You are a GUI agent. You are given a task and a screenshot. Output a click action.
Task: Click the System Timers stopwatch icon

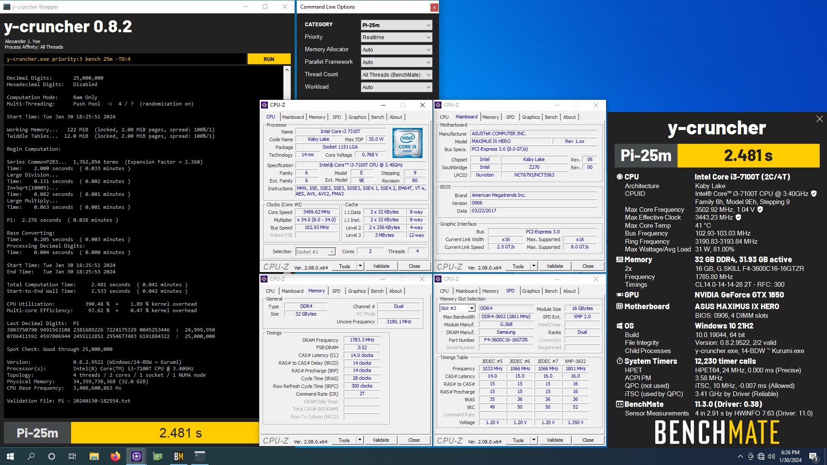[619, 361]
